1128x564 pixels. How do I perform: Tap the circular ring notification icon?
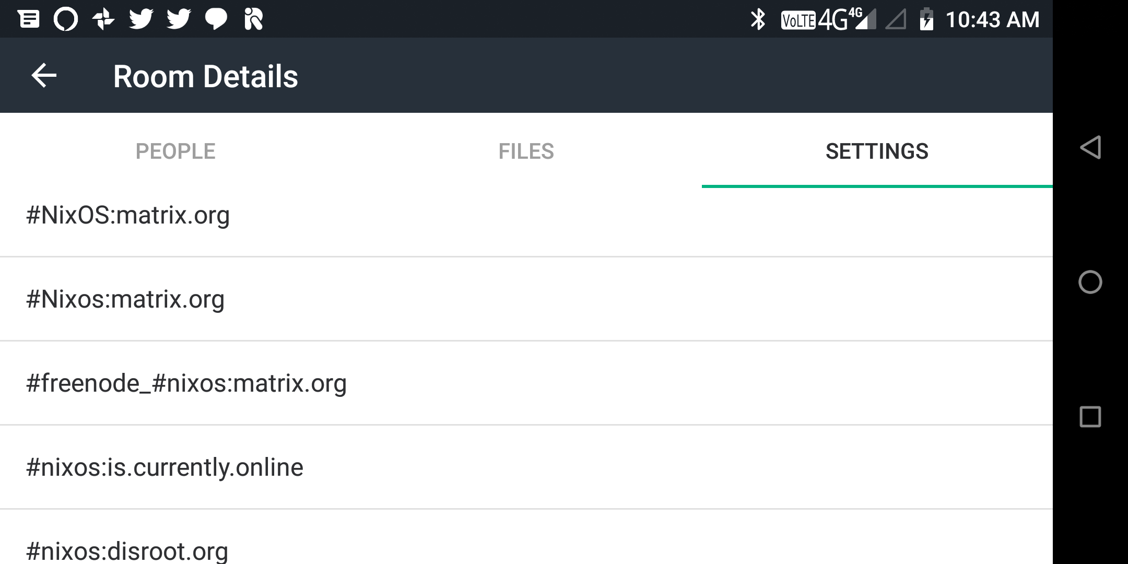pos(66,19)
